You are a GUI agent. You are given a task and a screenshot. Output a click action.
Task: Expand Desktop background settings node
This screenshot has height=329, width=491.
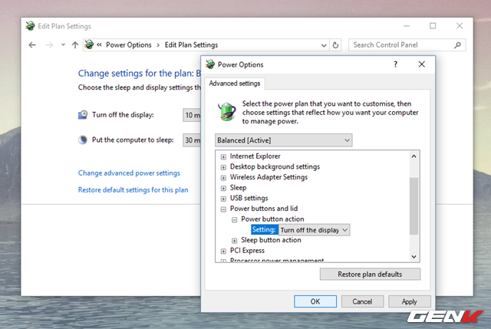(223, 167)
